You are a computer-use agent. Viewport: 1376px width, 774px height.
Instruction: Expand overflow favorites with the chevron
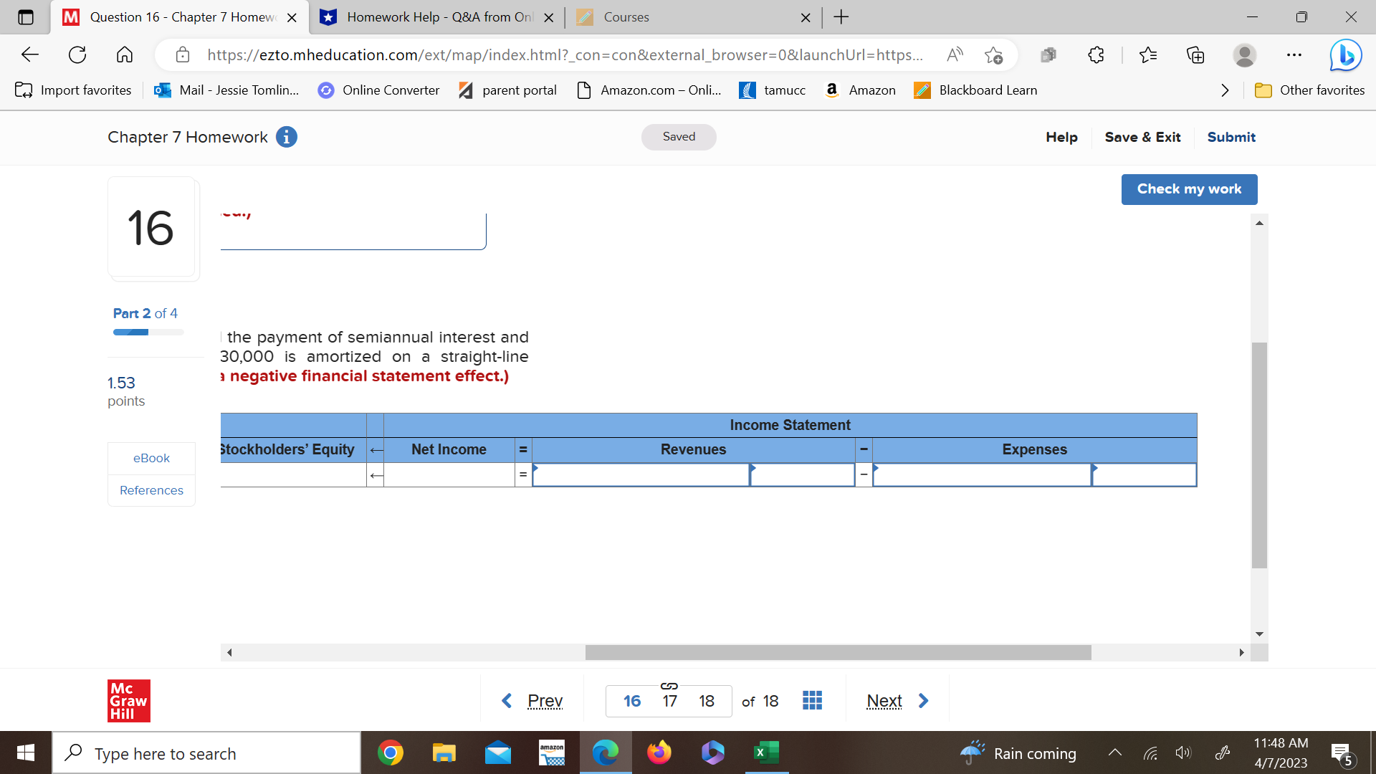coord(1224,90)
